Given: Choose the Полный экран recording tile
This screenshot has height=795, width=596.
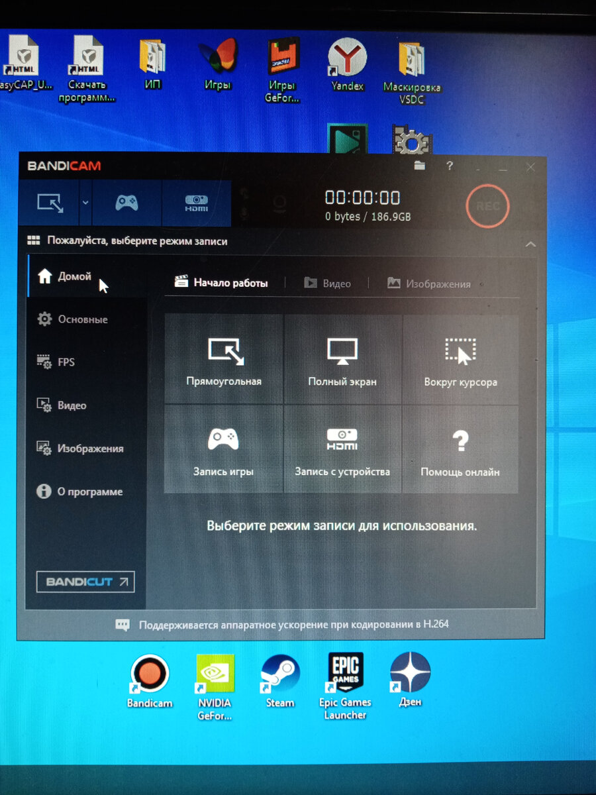Looking at the screenshot, I should pos(342,359).
